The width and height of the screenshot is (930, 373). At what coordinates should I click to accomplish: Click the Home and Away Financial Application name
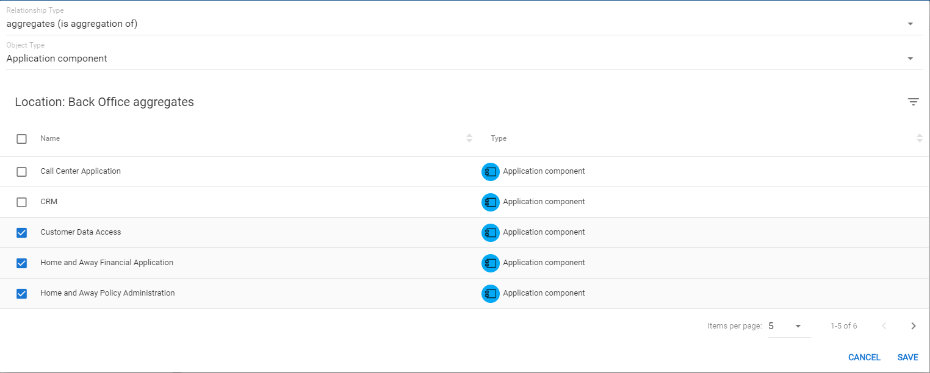pos(107,263)
